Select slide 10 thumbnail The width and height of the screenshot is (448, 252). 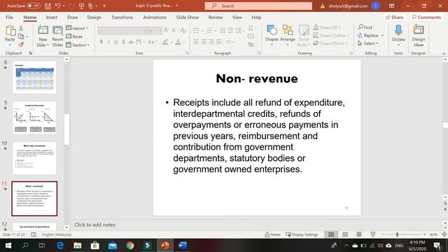tap(34, 158)
